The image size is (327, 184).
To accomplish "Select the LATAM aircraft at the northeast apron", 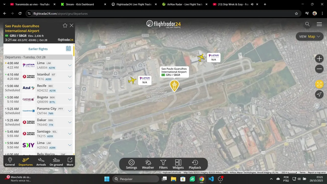I will coord(201,57).
